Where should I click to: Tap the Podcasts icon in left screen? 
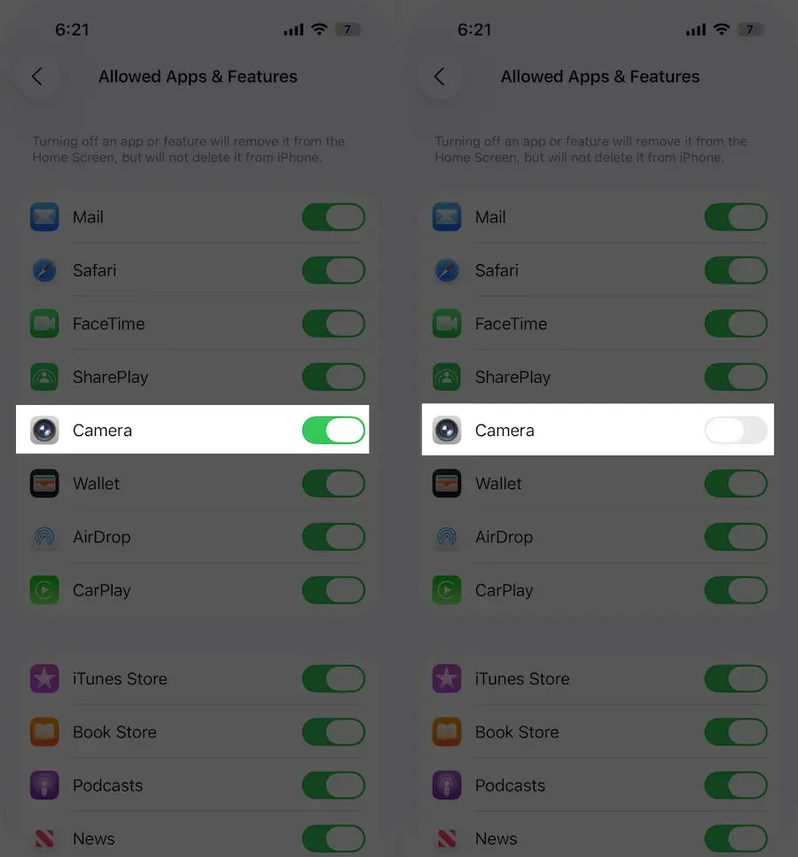[x=44, y=785]
